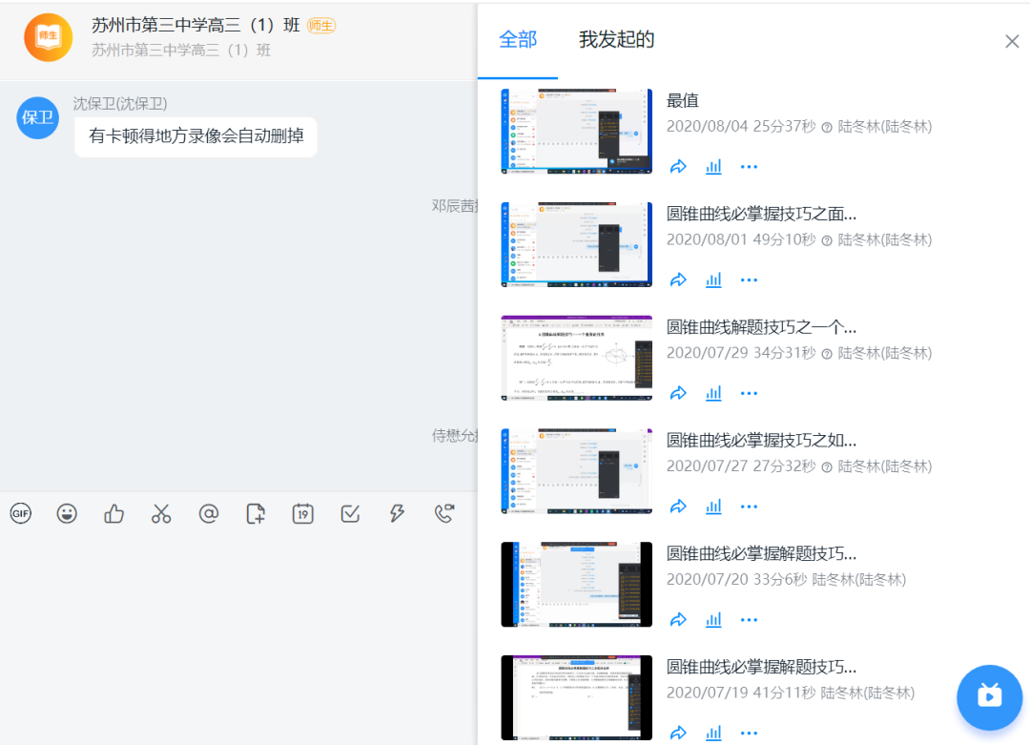Start a video call via phone icon
This screenshot has width=1030, height=745.
click(x=444, y=513)
